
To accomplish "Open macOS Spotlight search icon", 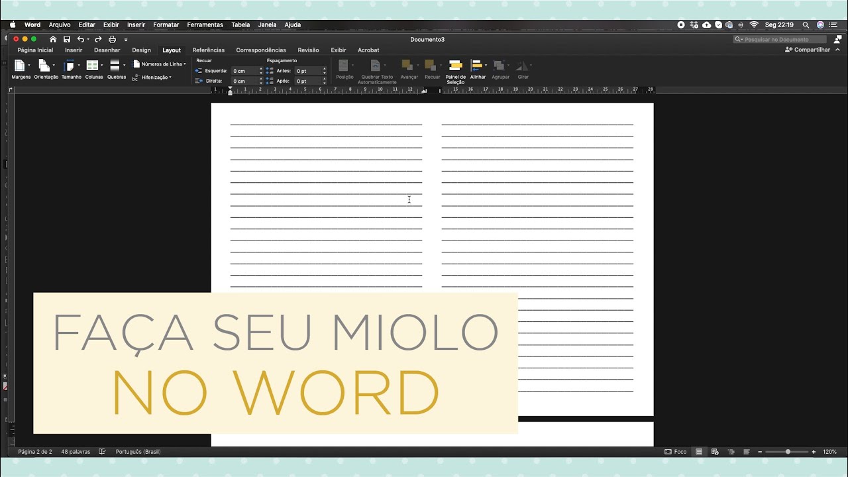I will (806, 25).
